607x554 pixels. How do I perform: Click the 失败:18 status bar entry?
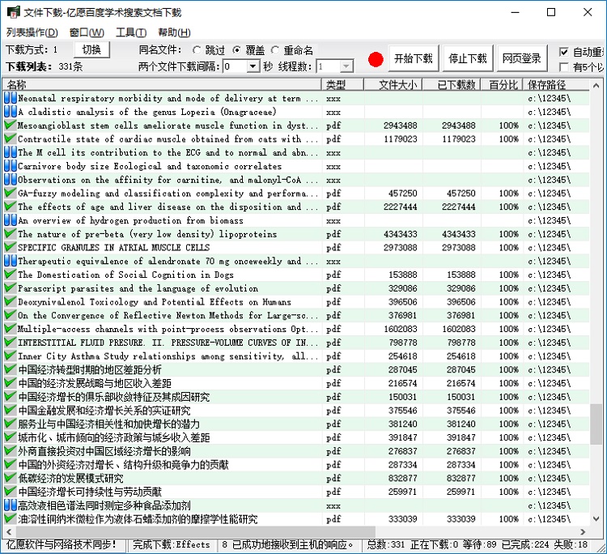pyautogui.click(x=571, y=545)
